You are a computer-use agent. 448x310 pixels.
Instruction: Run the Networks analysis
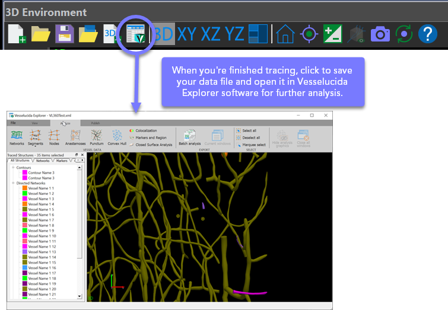[x=17, y=138]
